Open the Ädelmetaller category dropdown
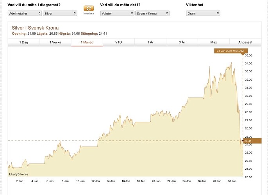The image size is (268, 195). click(25, 13)
